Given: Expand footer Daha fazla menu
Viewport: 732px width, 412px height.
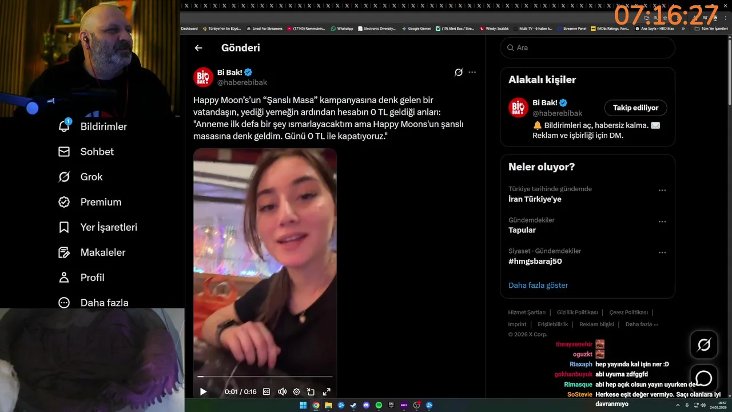Looking at the screenshot, I should pyautogui.click(x=642, y=324).
